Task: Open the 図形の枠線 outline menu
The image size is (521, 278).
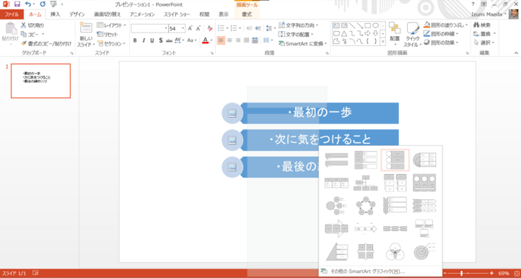Action: [441, 34]
